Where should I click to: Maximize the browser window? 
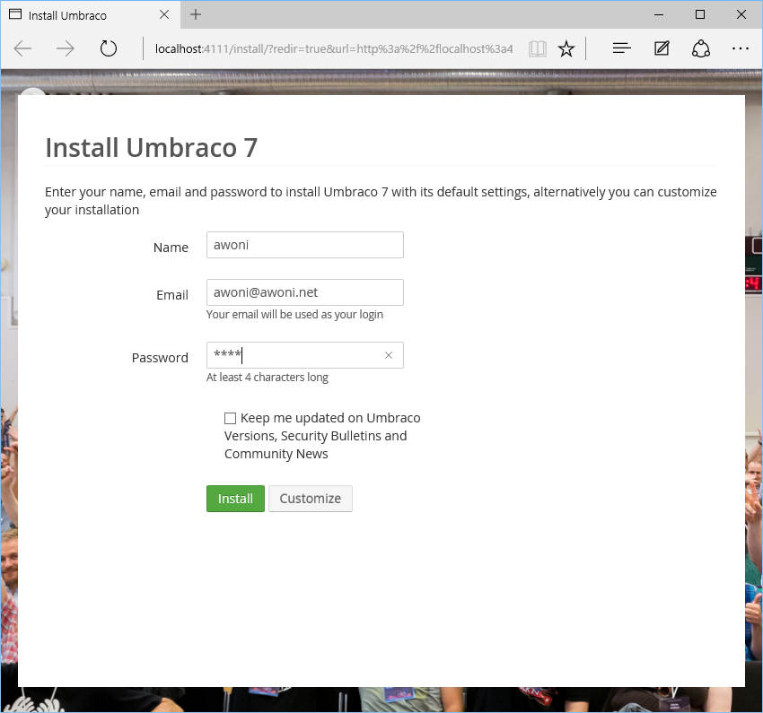tap(700, 14)
